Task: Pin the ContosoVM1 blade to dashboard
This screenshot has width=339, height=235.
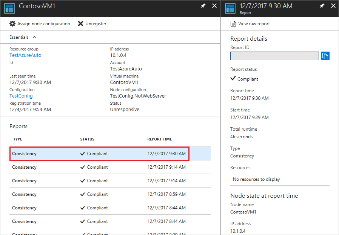Action: (x=203, y=6)
